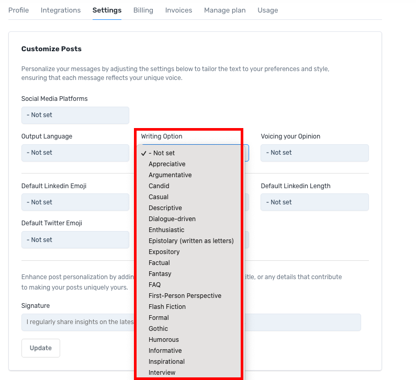The height and width of the screenshot is (380, 416).
Task: Open the Default Twitter Emoji dropdown
Action: click(x=75, y=240)
